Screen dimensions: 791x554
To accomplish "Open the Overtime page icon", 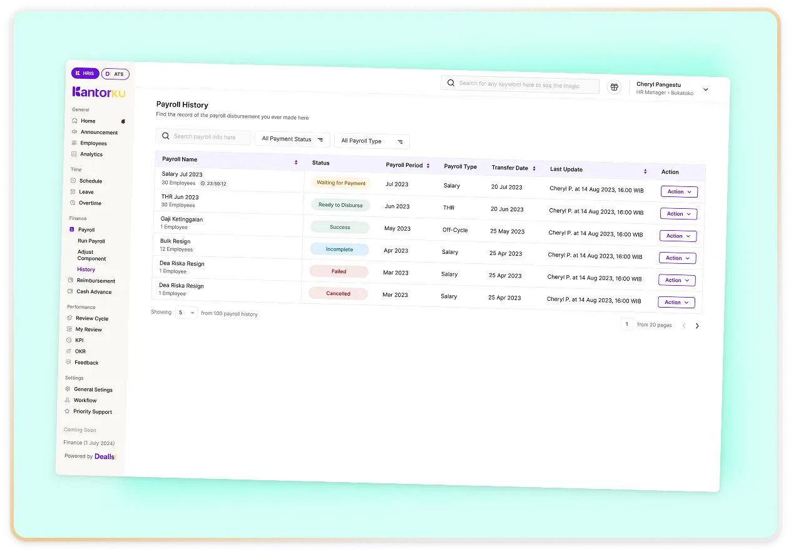I will click(73, 203).
